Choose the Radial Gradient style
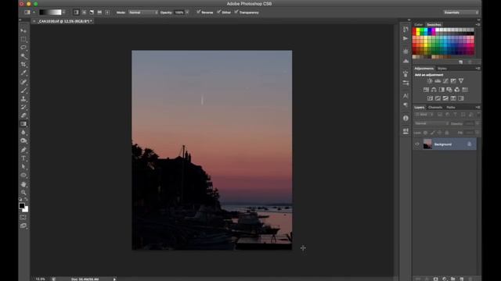This screenshot has height=281, width=501. (x=84, y=12)
